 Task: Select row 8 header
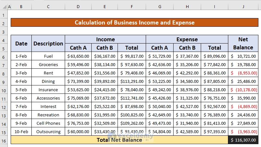coord(3,73)
